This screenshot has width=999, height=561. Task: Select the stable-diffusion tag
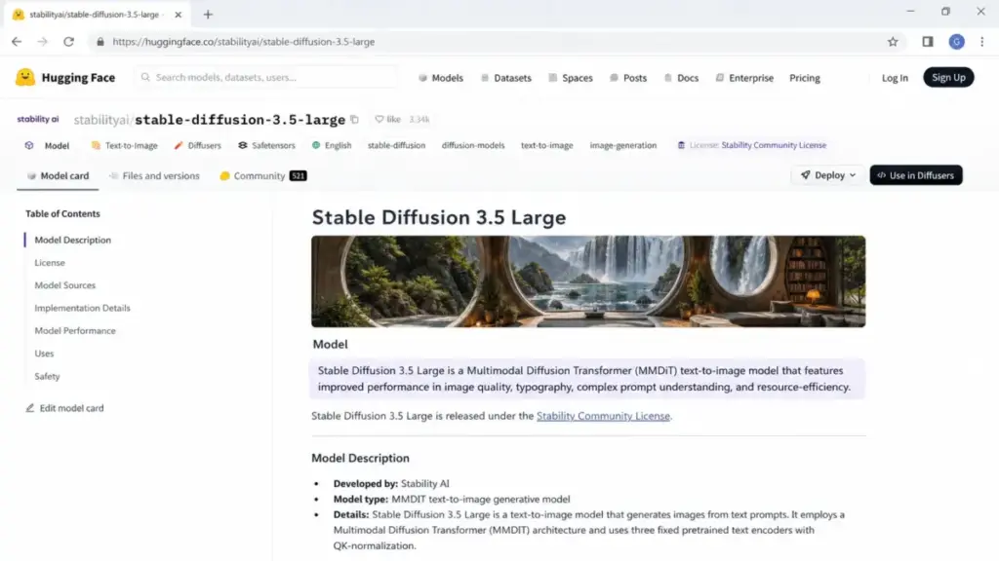(396, 145)
